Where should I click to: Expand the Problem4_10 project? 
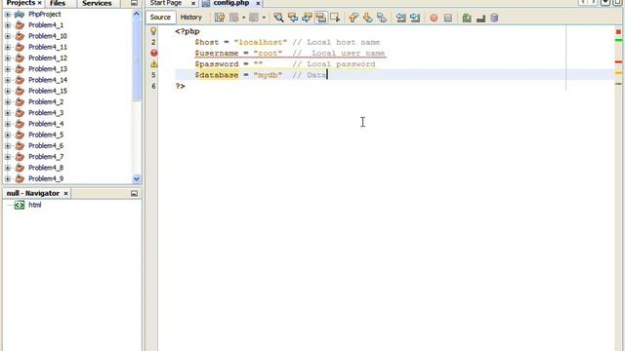coord(8,36)
